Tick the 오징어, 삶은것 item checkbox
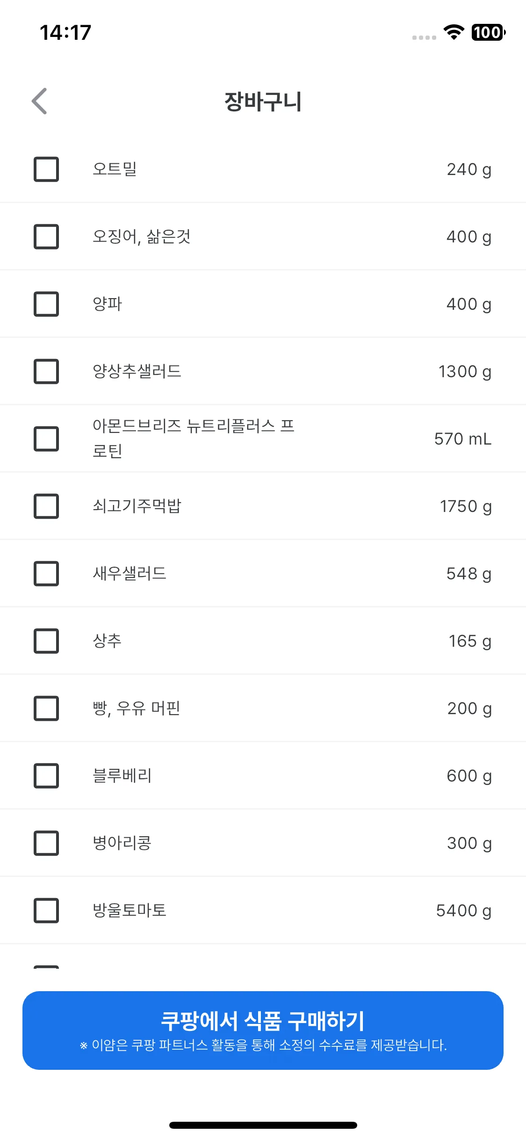 [46, 236]
